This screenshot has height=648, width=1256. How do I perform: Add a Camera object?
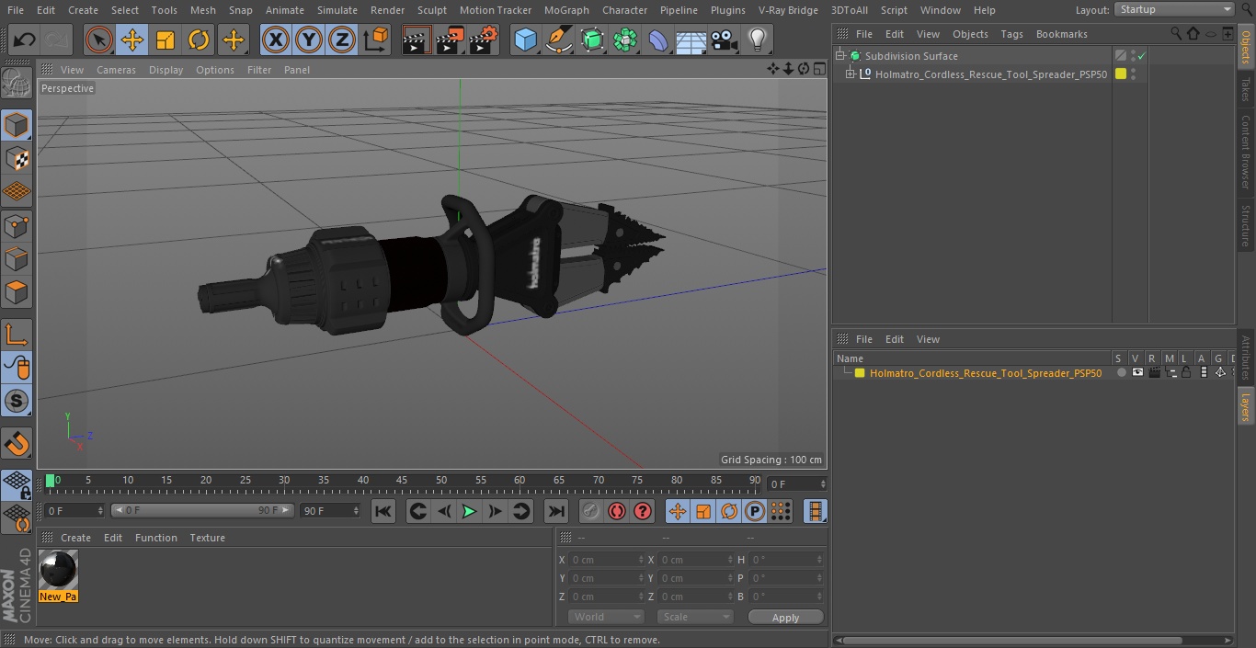tap(725, 40)
